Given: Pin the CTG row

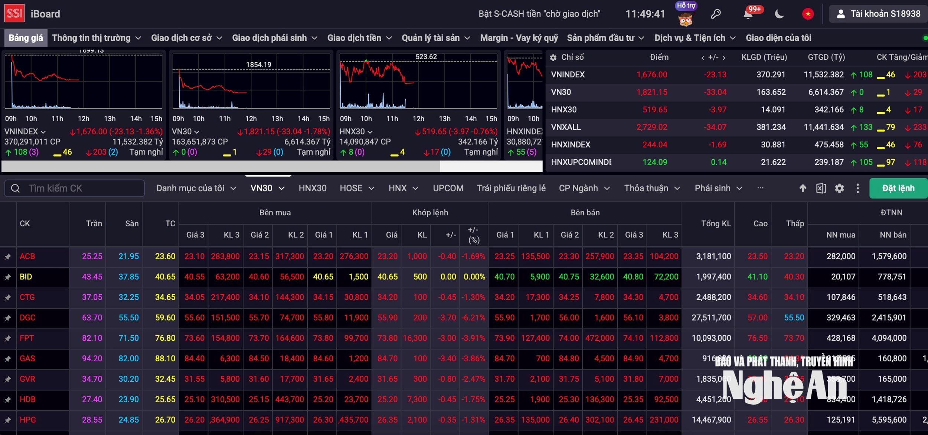Looking at the screenshot, I should [8, 297].
